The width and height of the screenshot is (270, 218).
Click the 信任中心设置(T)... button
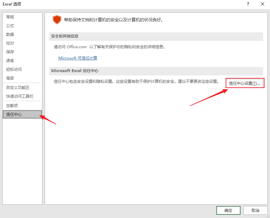(x=245, y=83)
